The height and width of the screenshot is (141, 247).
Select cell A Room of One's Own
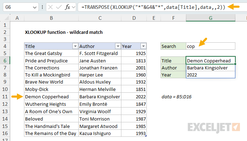[52, 111]
